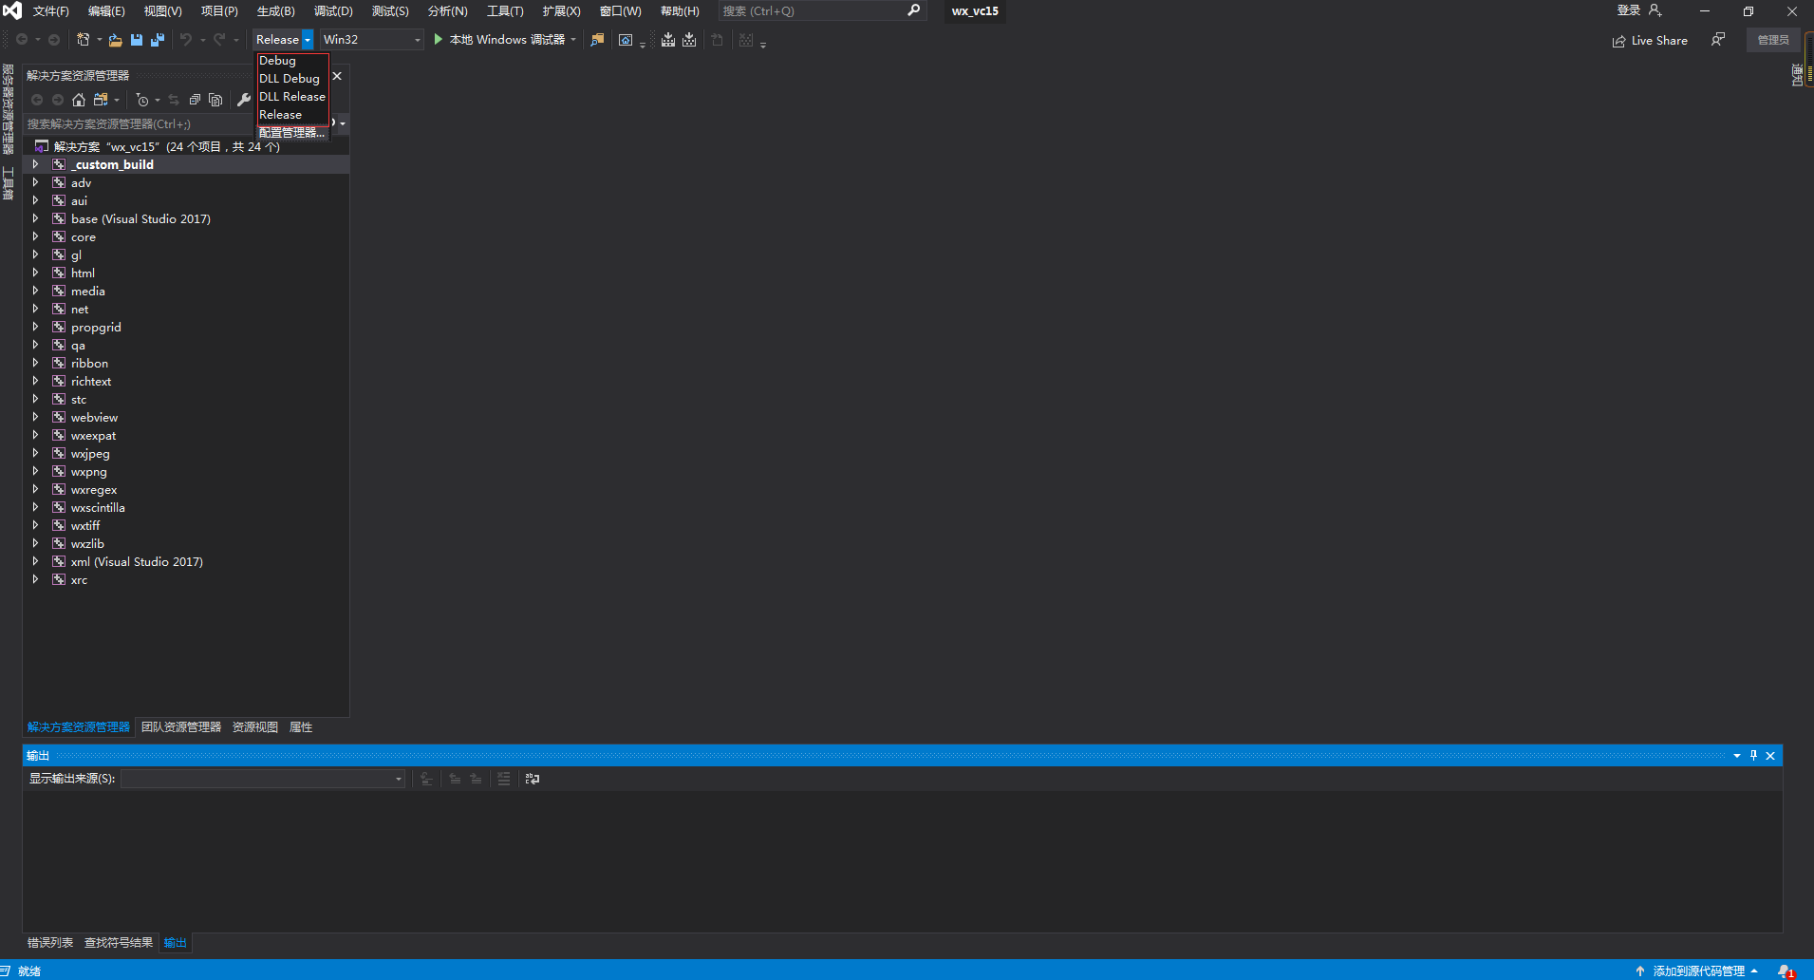Save all open files

pyautogui.click(x=159, y=40)
